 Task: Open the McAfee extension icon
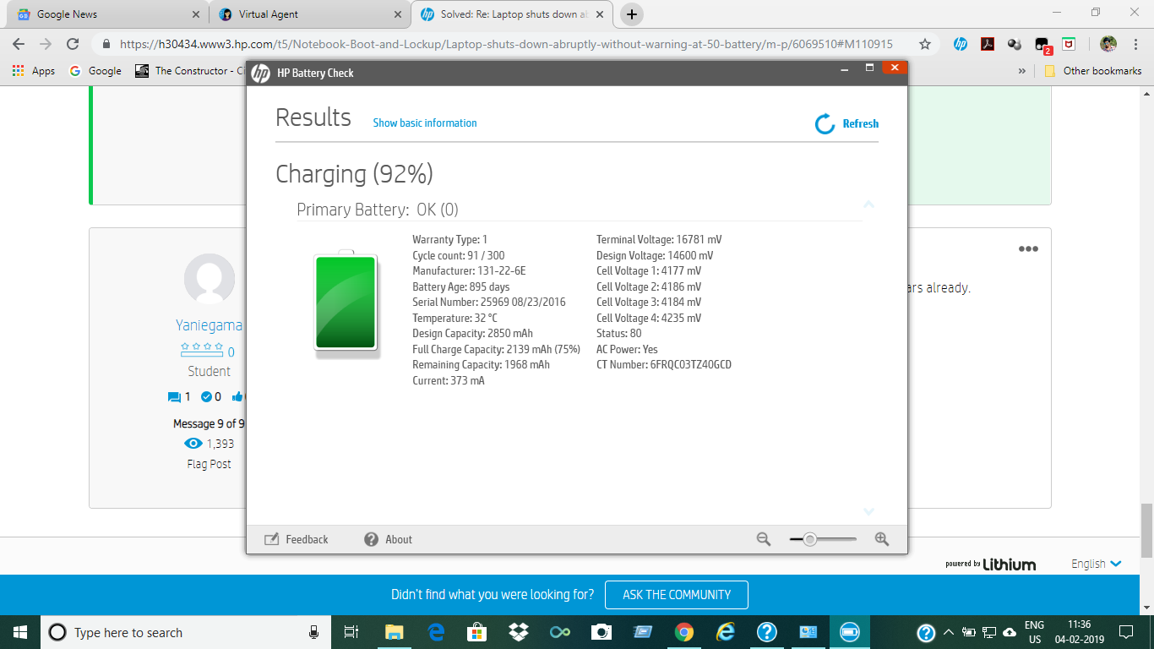1069,44
